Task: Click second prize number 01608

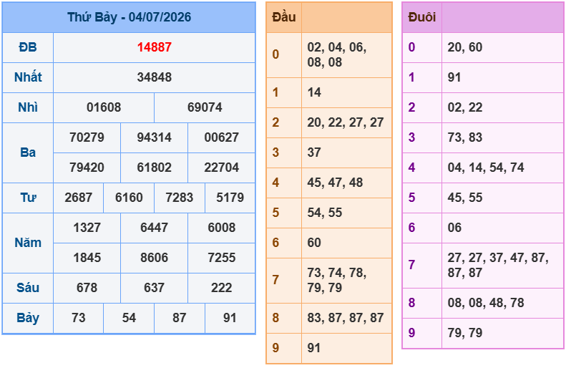Action: point(104,107)
